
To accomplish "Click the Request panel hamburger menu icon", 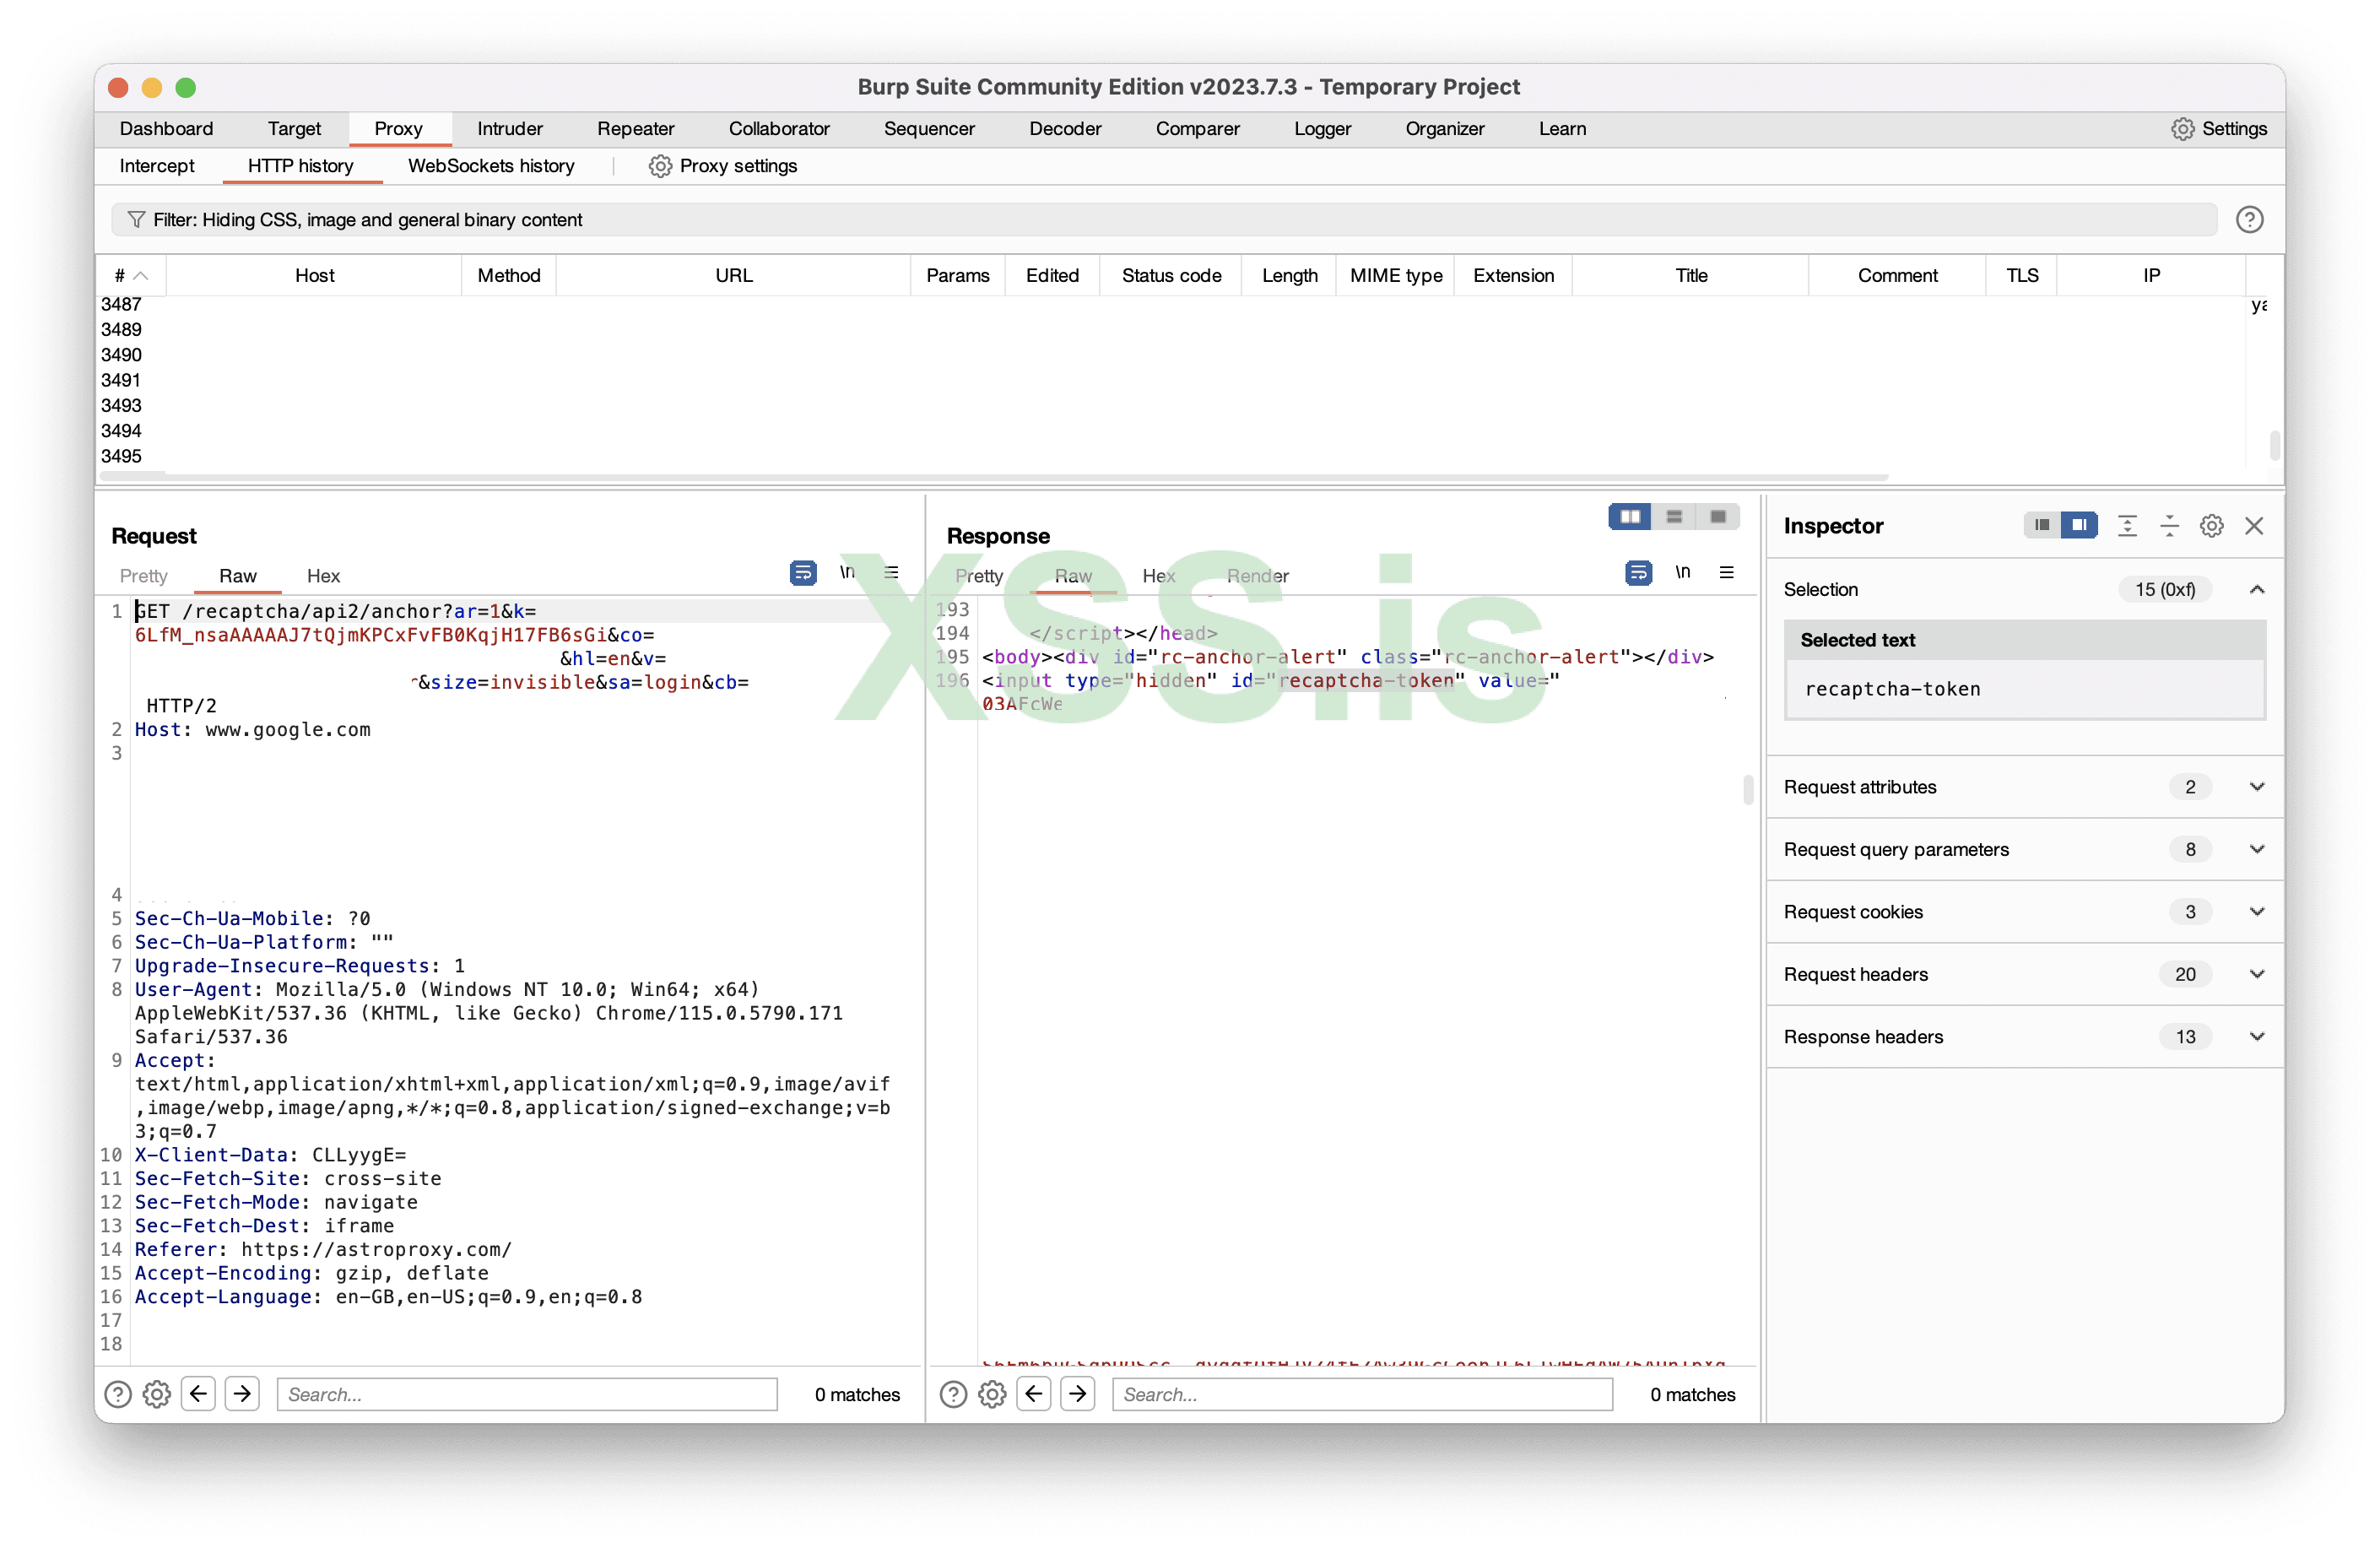I will (x=891, y=573).
